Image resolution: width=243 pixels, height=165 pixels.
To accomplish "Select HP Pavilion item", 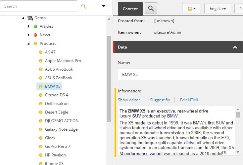I will (55, 155).
